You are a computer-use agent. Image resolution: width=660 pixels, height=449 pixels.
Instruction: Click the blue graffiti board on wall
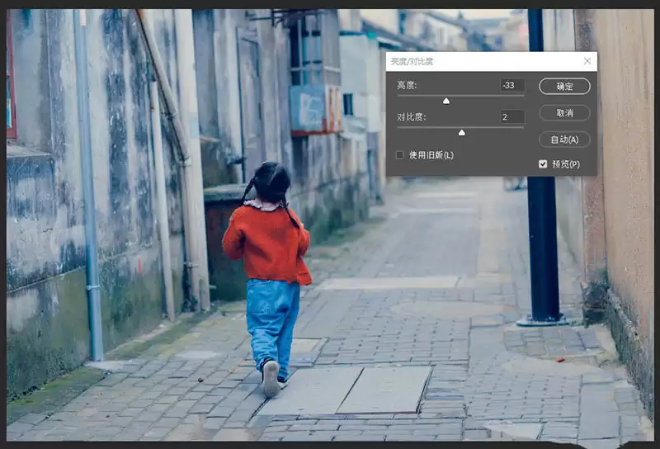click(x=307, y=108)
